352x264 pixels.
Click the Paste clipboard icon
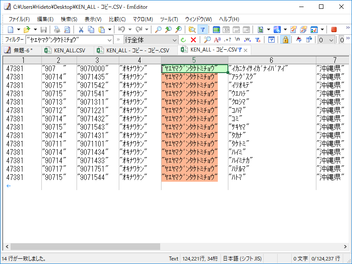(x=102, y=29)
